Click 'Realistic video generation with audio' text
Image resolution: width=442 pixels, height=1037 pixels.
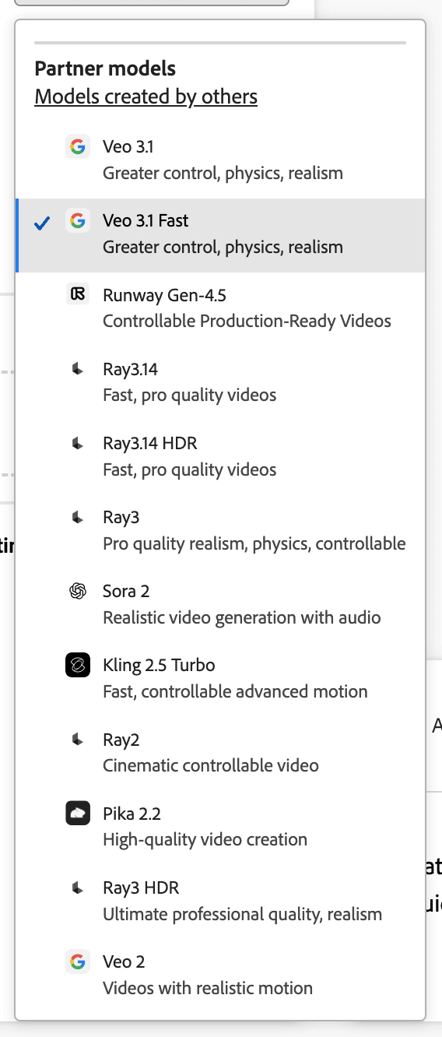242,617
